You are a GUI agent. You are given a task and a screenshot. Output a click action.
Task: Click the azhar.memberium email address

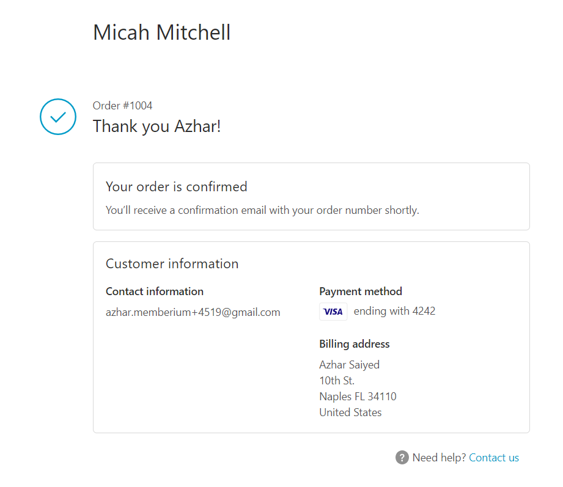point(193,312)
